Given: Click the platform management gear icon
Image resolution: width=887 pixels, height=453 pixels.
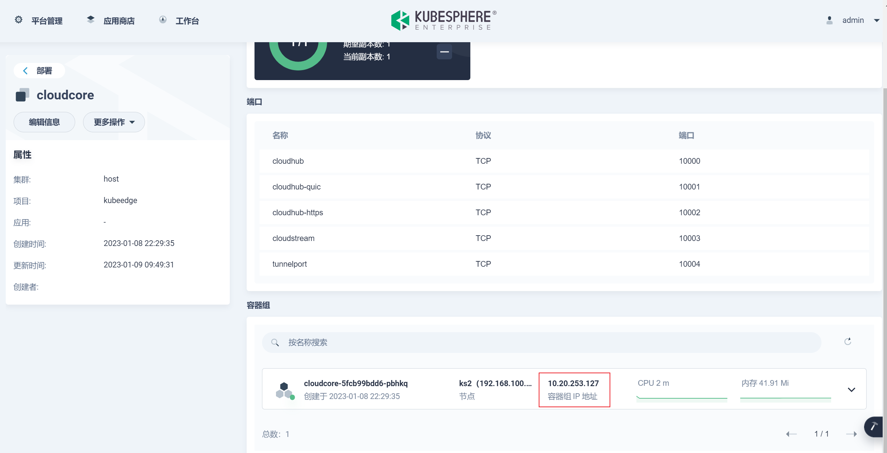Looking at the screenshot, I should coord(19,20).
